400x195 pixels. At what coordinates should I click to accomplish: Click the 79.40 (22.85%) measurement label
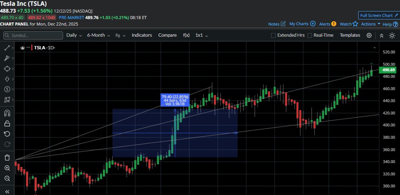175,100
